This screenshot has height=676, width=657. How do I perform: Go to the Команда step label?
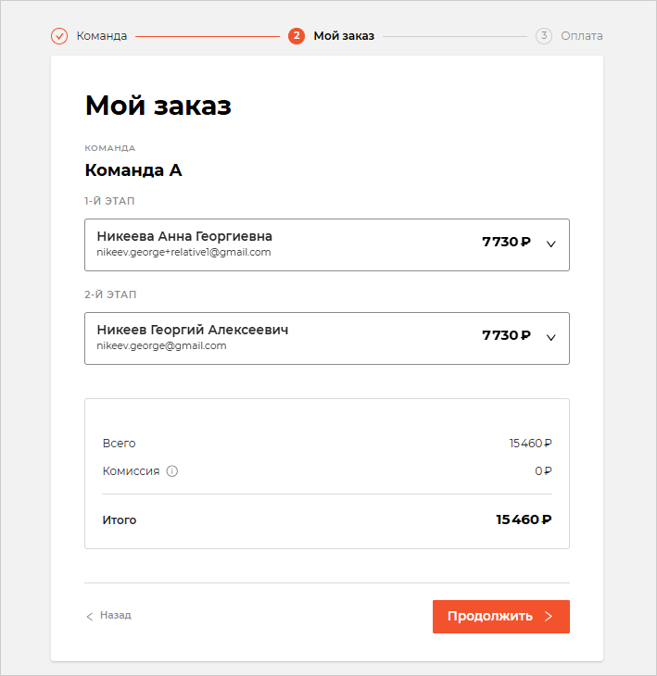102,36
